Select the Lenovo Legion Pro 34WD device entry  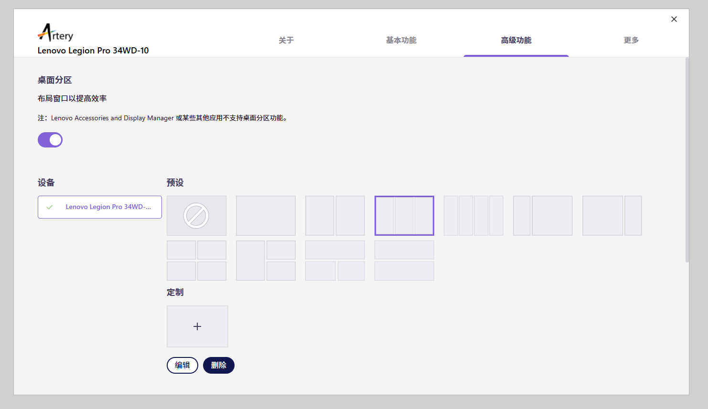pyautogui.click(x=100, y=207)
